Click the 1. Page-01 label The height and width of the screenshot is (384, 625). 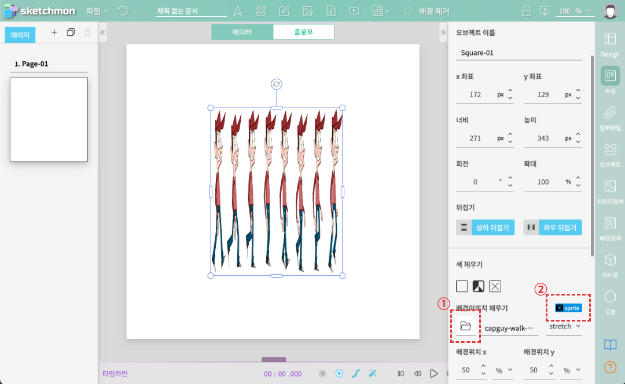(31, 64)
